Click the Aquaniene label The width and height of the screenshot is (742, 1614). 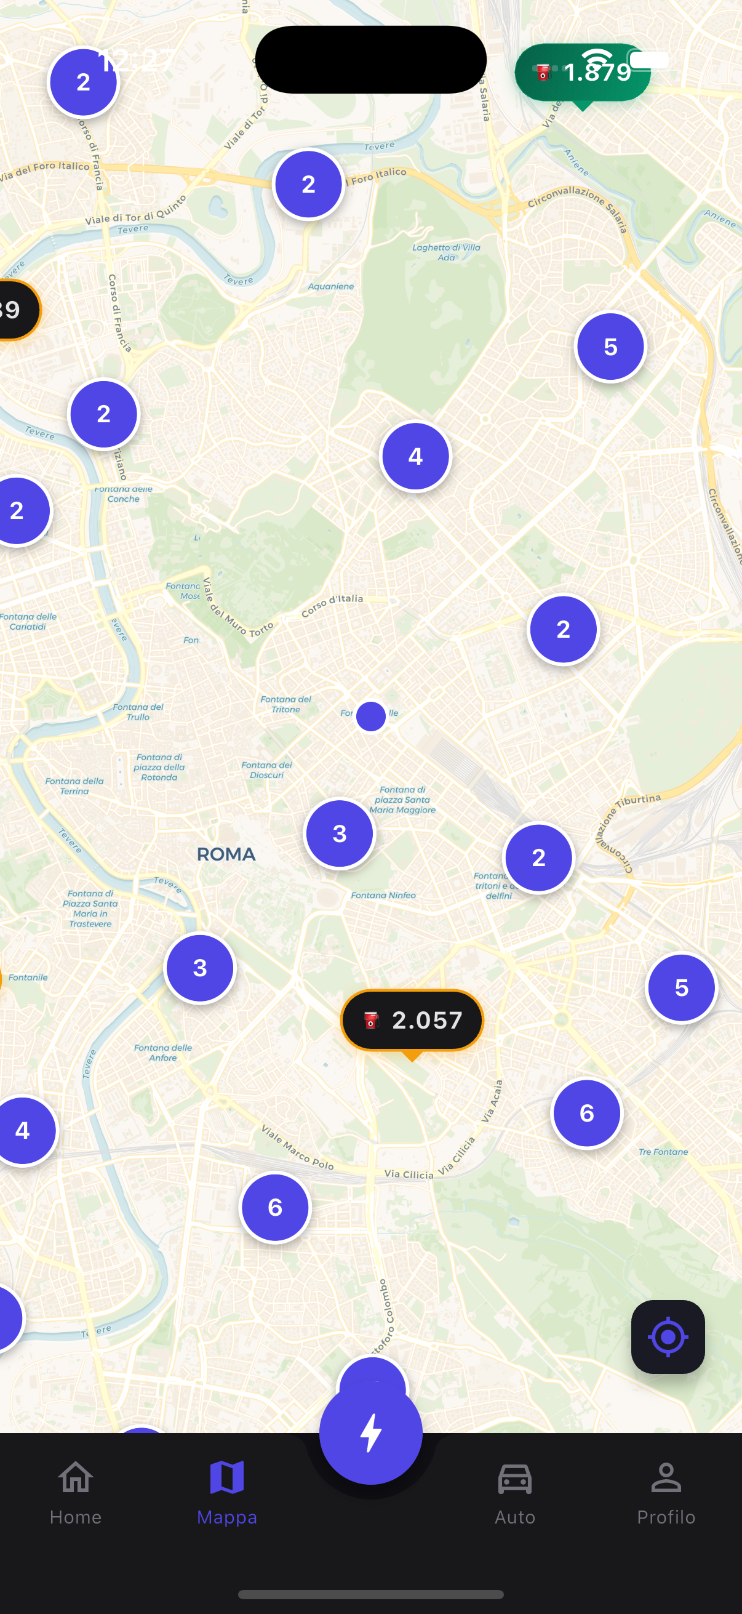[x=330, y=286]
